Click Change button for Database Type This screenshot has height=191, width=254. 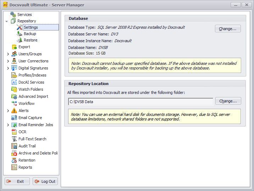[228, 29]
